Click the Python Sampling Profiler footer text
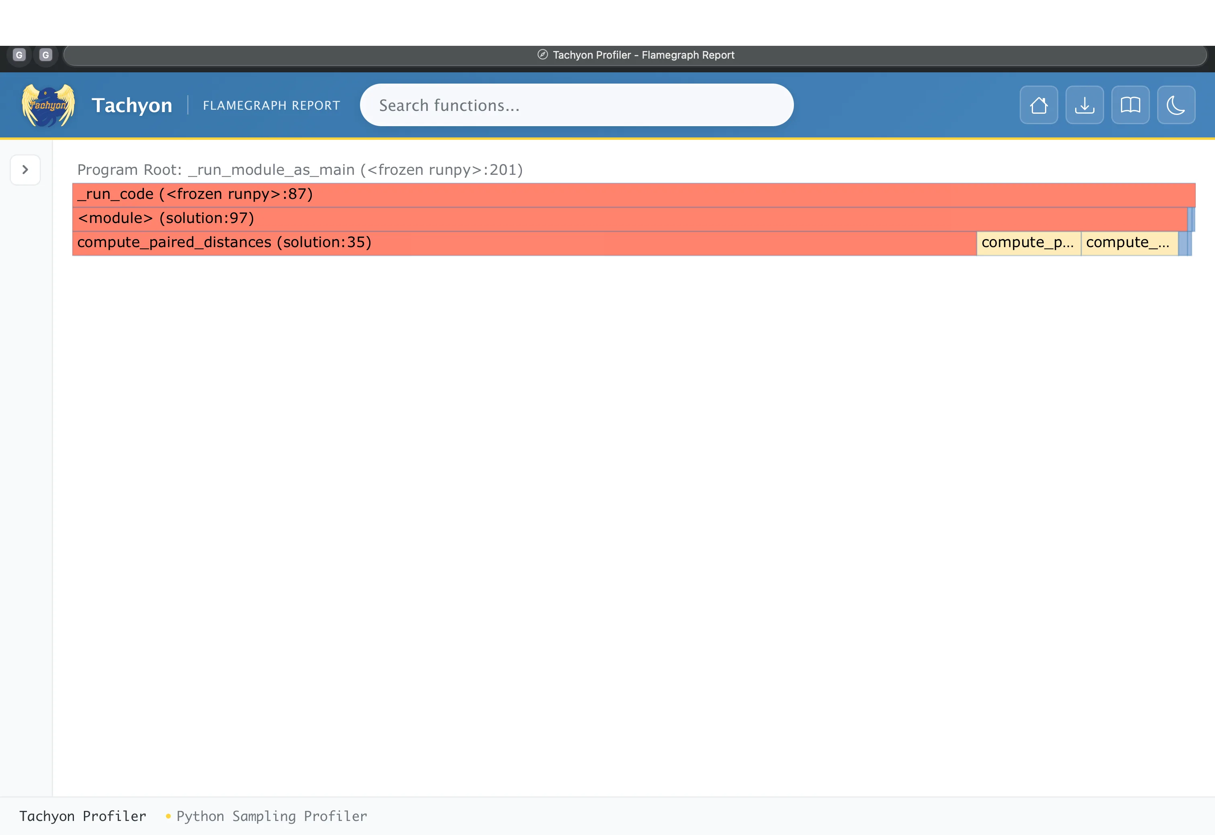The height and width of the screenshot is (835, 1215). tap(272, 816)
